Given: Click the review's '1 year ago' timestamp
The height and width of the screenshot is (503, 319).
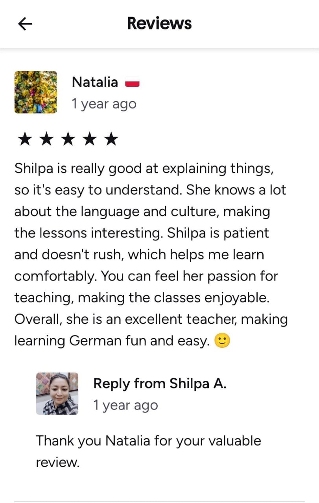Looking at the screenshot, I should (x=104, y=104).
